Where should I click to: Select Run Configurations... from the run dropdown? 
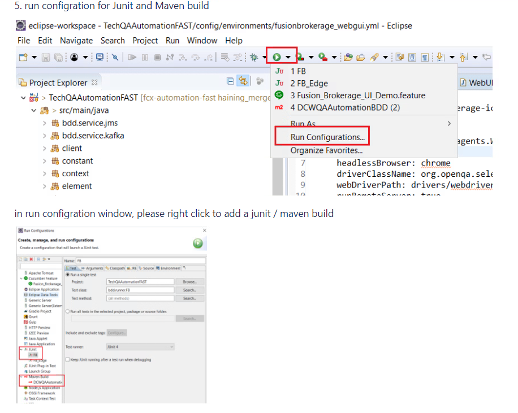(x=327, y=137)
